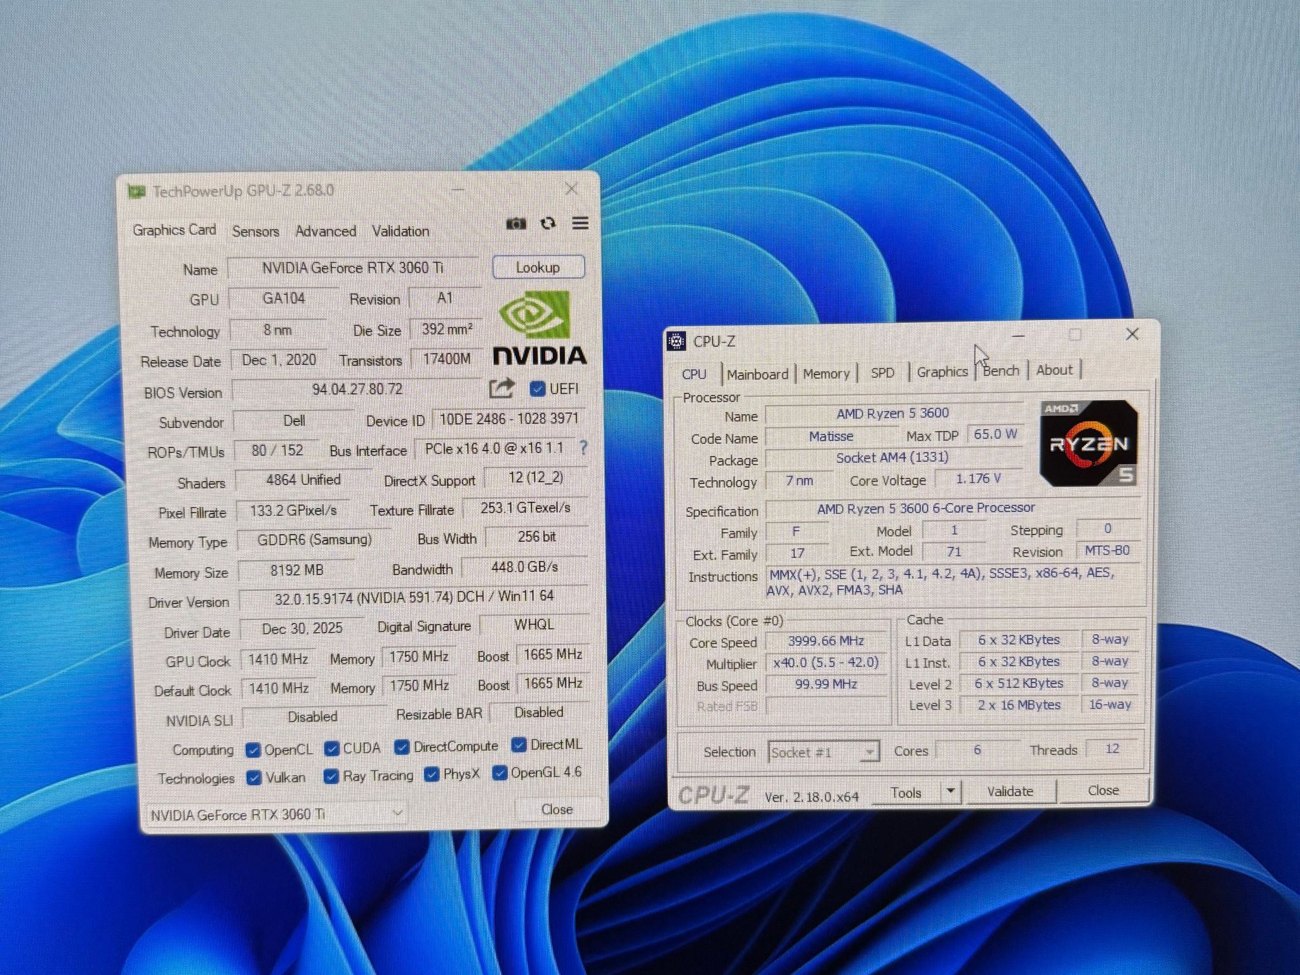Select the Graphics Card tab in GPU-Z
Screen dimensions: 1300x975
(175, 230)
